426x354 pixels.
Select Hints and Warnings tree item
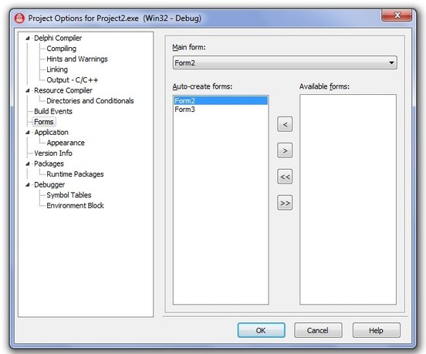77,59
